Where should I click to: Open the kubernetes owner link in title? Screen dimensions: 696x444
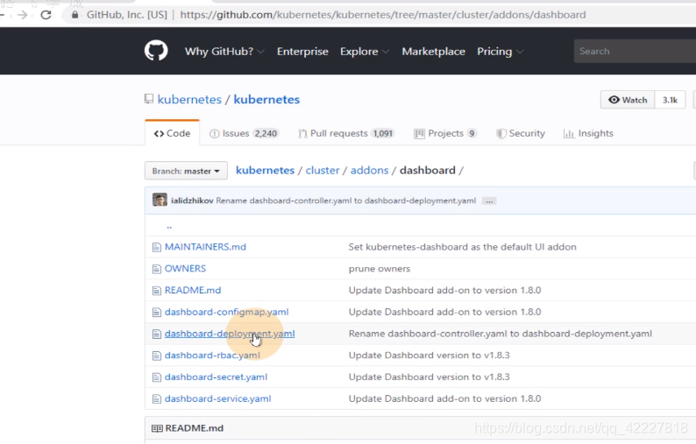tap(189, 99)
